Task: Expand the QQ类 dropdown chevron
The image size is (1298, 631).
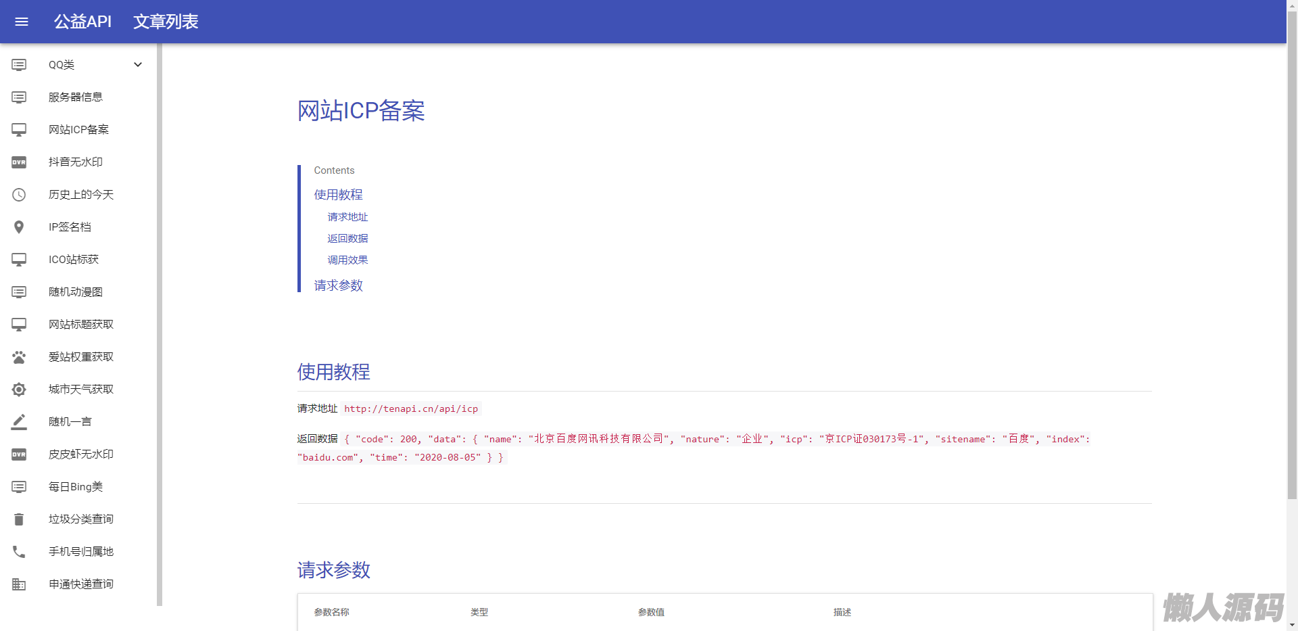Action: pos(138,65)
